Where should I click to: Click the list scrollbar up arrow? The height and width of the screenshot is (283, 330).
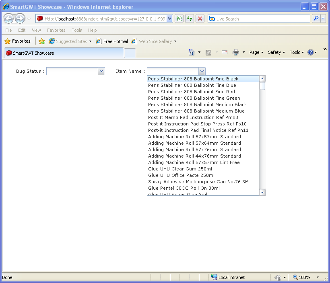(x=262, y=79)
